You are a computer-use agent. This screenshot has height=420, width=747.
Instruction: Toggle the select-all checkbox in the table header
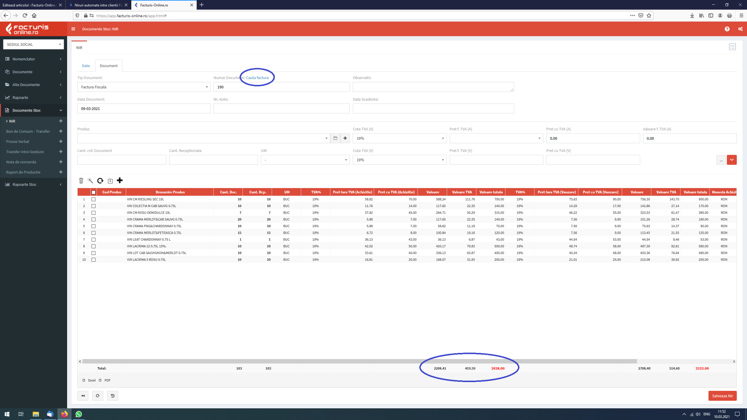[x=94, y=192]
